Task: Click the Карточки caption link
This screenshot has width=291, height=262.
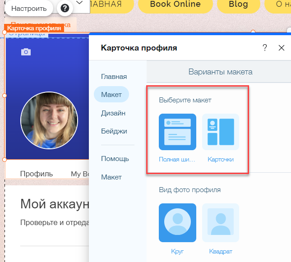Action: [221, 159]
